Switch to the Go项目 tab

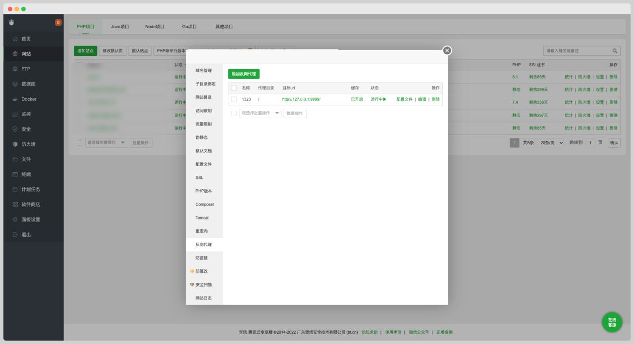point(189,27)
